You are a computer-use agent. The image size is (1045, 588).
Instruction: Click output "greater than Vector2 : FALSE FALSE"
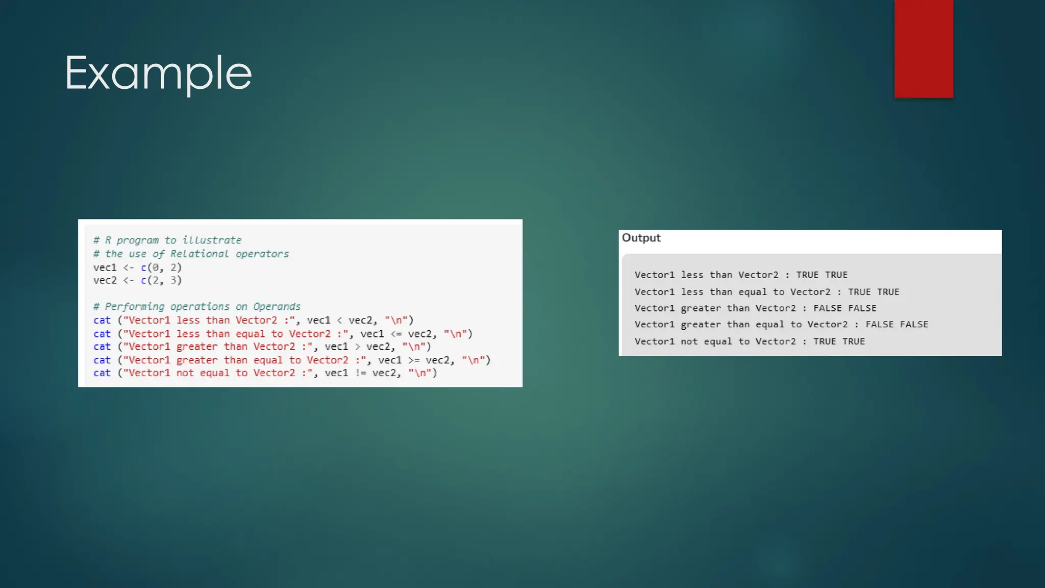[x=755, y=308]
